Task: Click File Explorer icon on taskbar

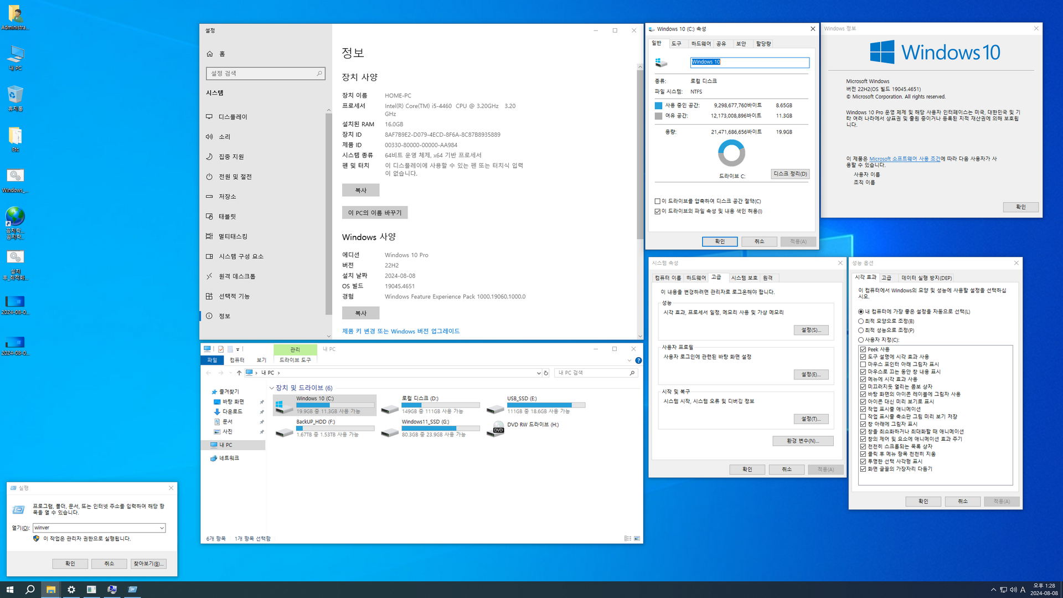Action: 50,590
